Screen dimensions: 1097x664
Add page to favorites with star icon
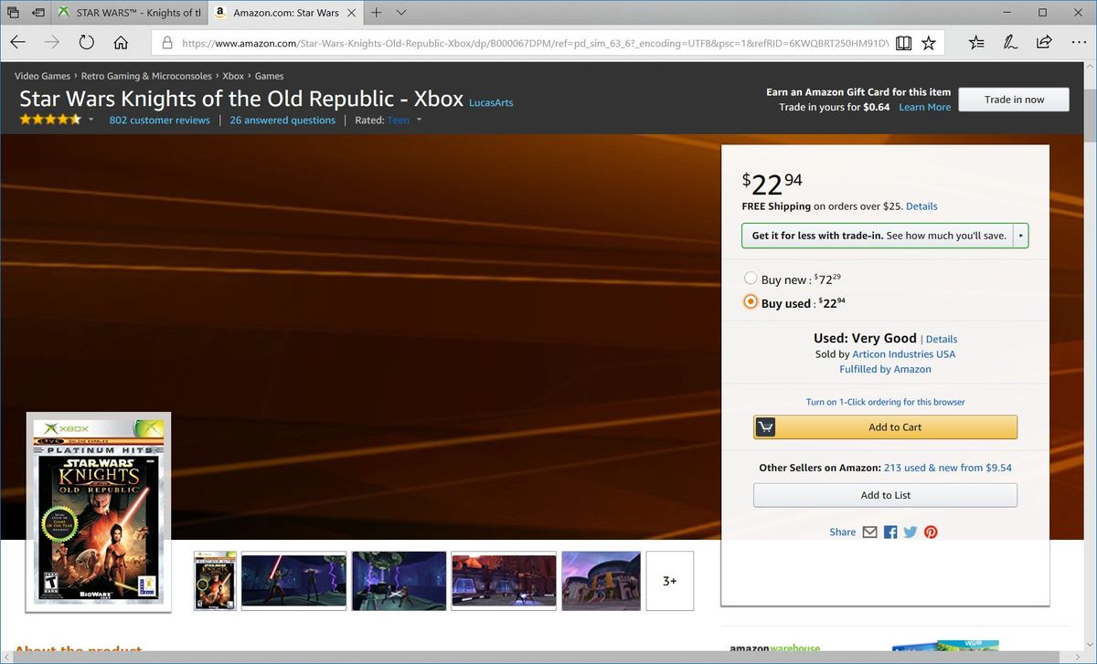929,43
